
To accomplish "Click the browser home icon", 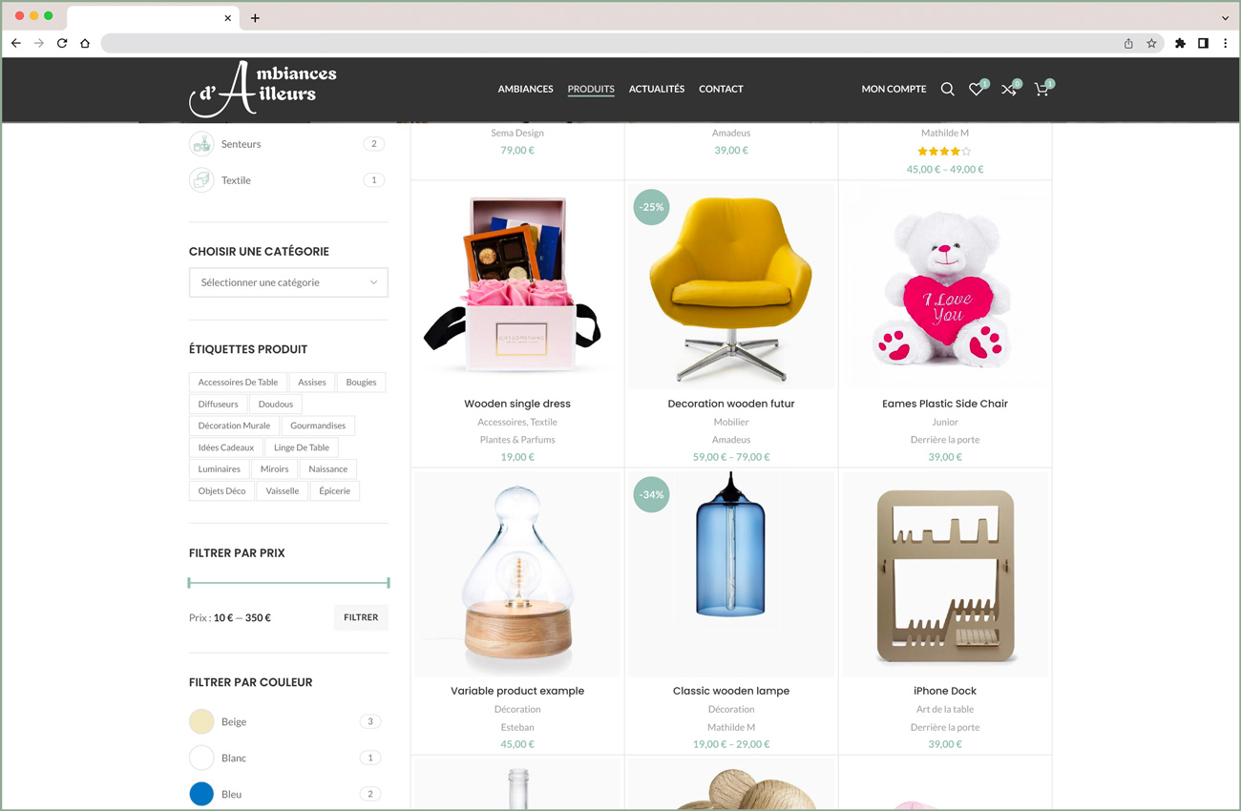I will click(x=85, y=43).
